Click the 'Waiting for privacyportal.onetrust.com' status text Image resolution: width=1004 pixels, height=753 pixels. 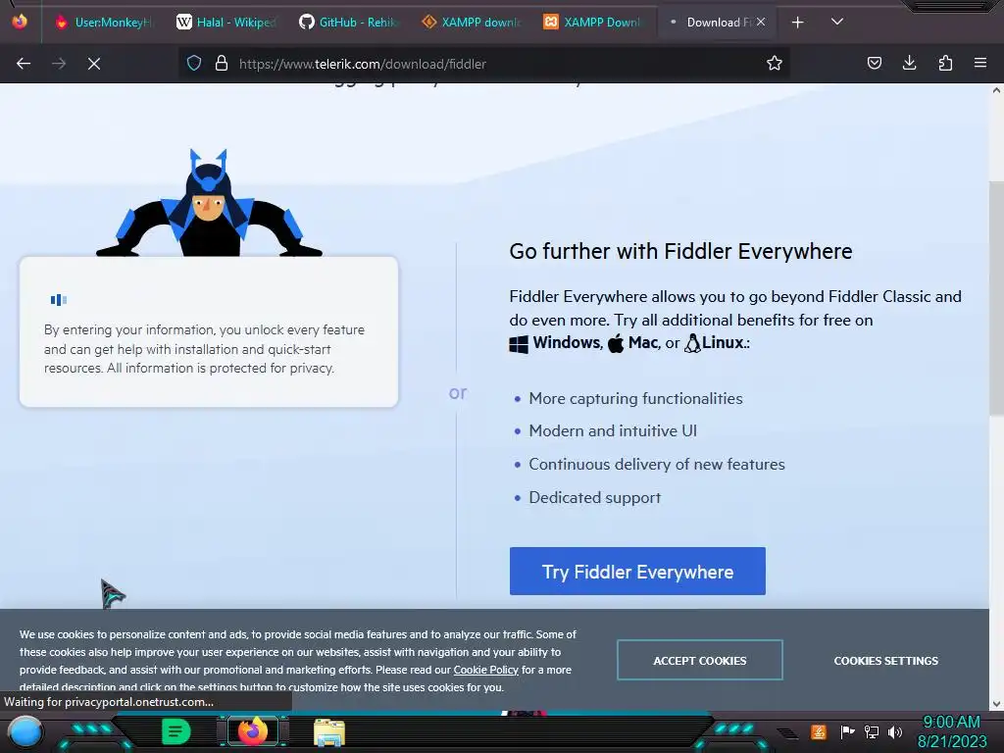tap(109, 702)
